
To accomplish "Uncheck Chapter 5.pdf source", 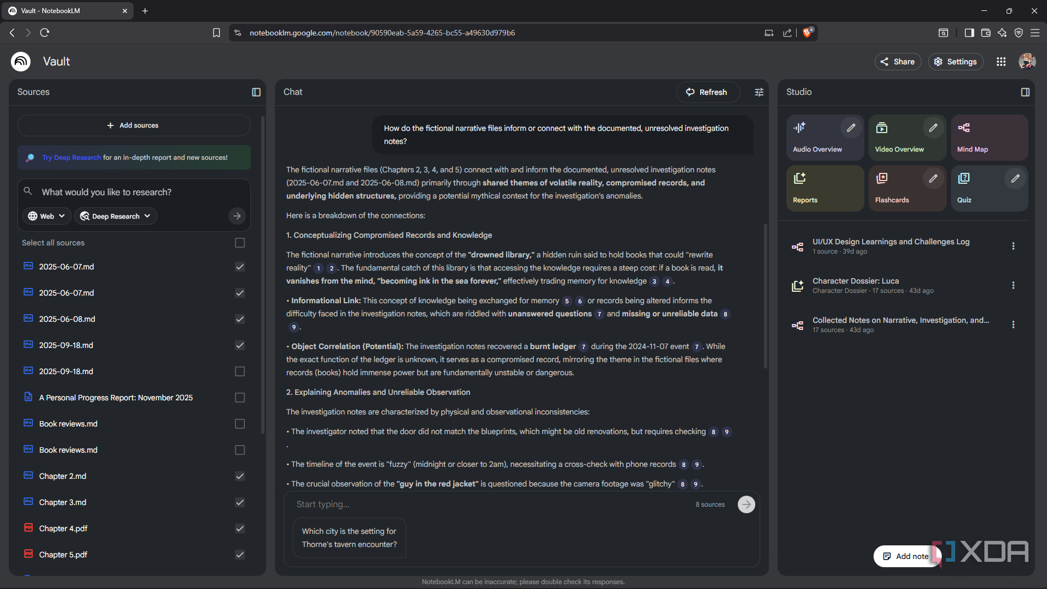I will [x=240, y=555].
